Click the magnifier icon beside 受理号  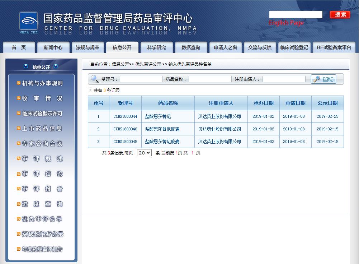click(95, 79)
